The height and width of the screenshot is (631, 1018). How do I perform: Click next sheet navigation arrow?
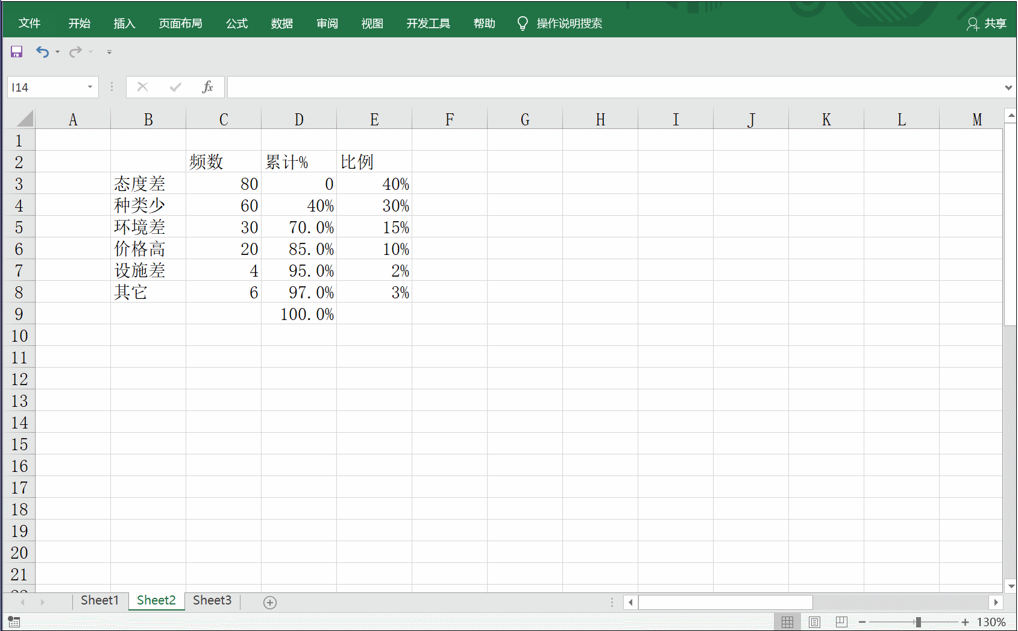point(43,602)
